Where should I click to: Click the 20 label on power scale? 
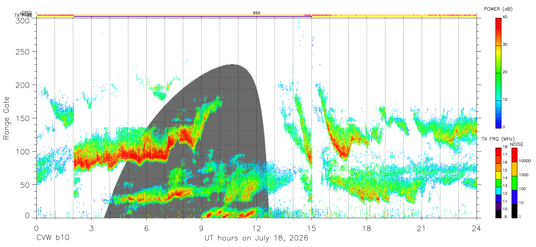[x=505, y=72]
